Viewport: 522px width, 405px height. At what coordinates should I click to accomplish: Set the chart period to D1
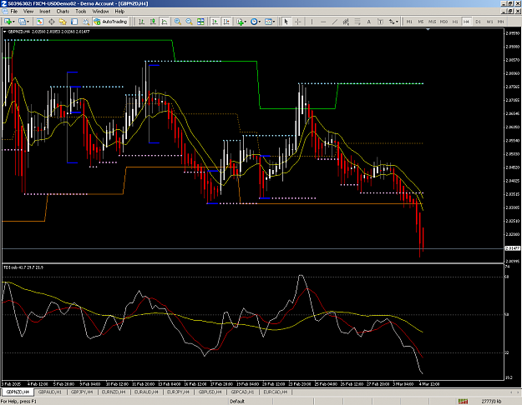(x=478, y=22)
